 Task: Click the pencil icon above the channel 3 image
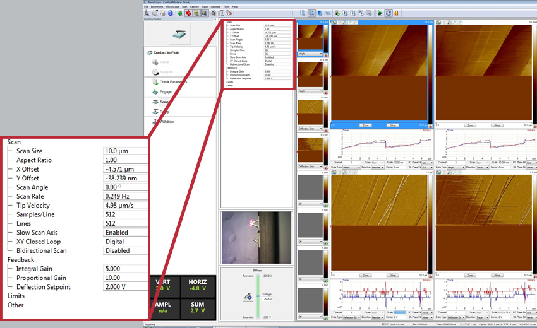click(334, 172)
